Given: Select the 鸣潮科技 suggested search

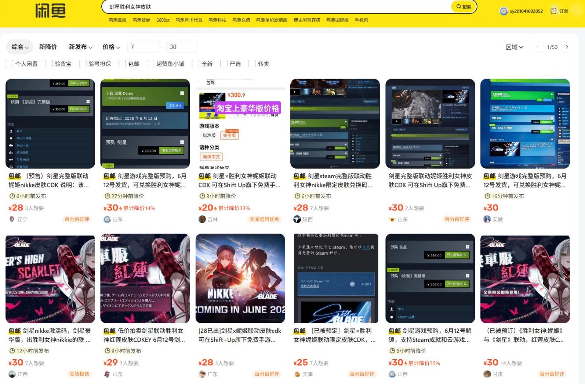Looking at the screenshot, I should pyautogui.click(x=217, y=20).
